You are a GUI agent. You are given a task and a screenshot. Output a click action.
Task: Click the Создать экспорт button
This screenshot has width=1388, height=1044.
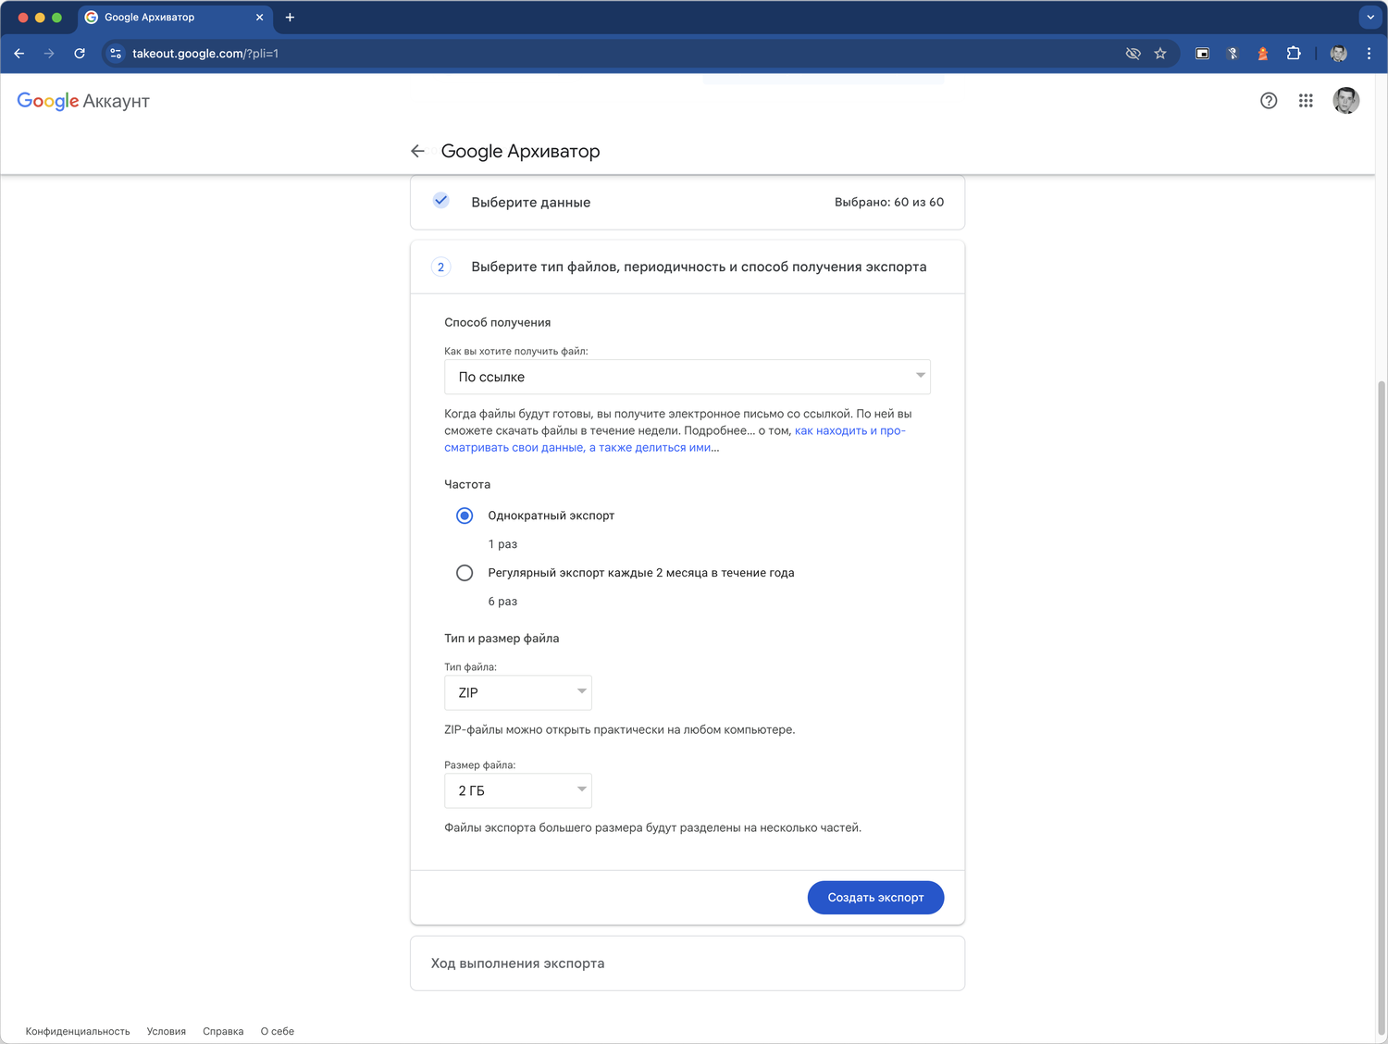[875, 898]
